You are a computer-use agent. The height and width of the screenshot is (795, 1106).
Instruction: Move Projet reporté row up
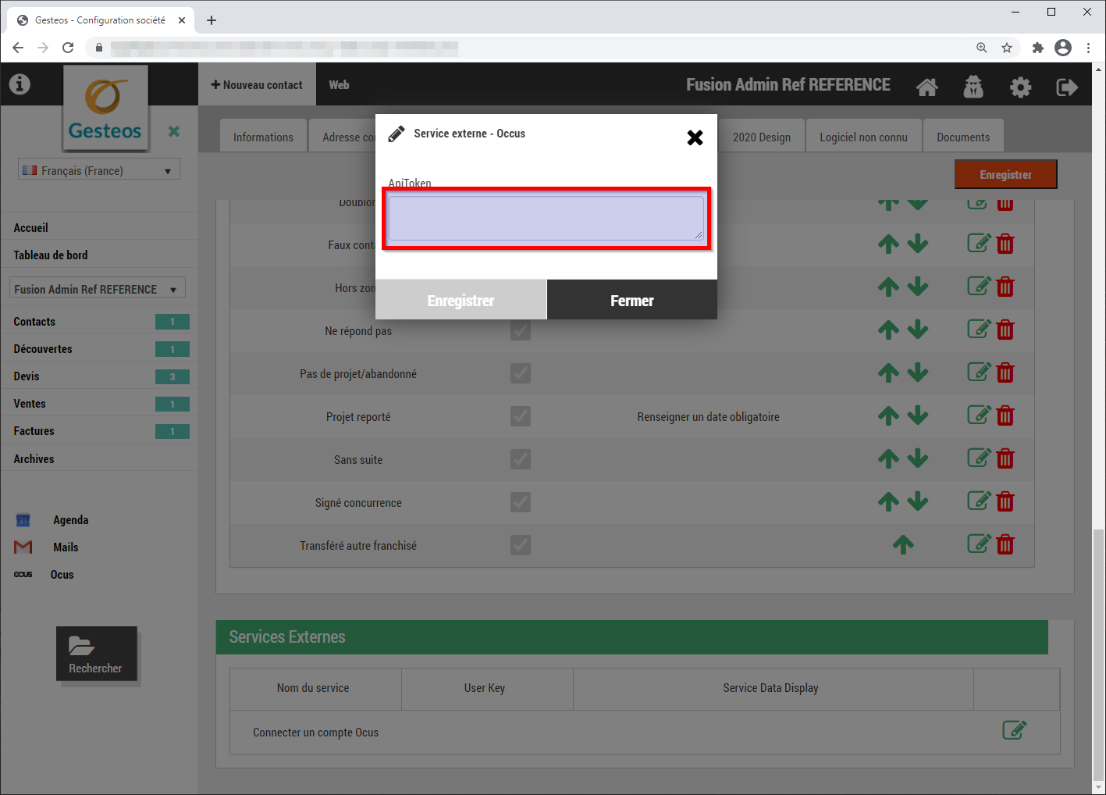(x=888, y=415)
